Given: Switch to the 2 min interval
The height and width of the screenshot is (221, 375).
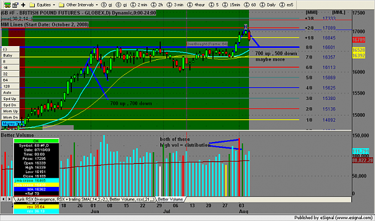Looking at the screenshot, I should (x=139, y=5).
